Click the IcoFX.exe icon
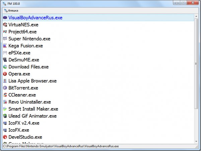The image size is (201, 151). (5, 130)
